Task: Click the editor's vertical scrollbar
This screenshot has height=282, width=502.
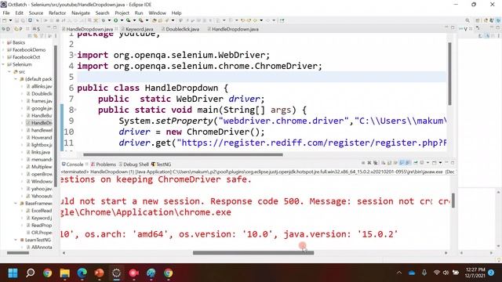Action: click(x=449, y=74)
